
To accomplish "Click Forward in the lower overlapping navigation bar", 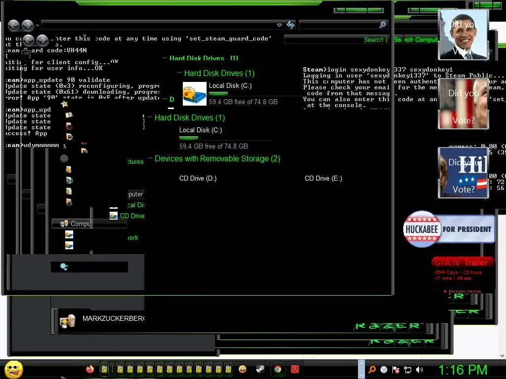I will click(x=42, y=40).
